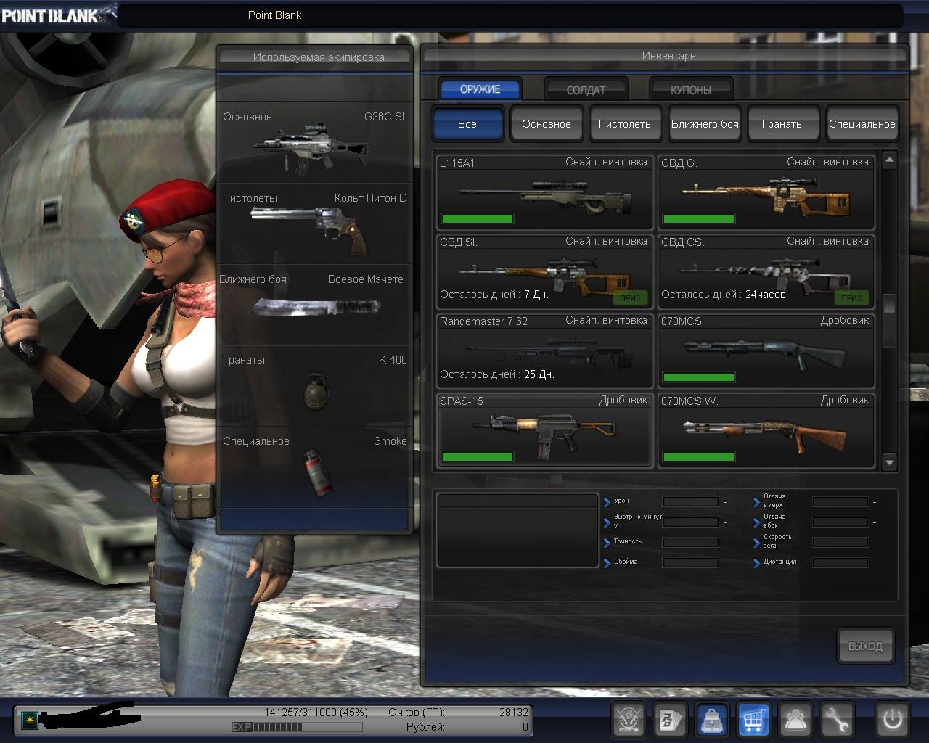Open the PB cards icon in bottom bar
This screenshot has height=743, width=929.
pos(670,720)
